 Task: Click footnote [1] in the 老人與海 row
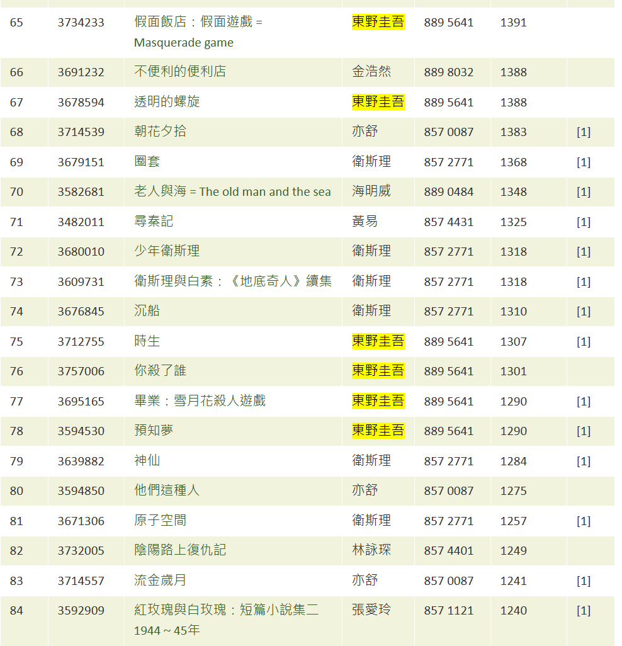point(583,191)
